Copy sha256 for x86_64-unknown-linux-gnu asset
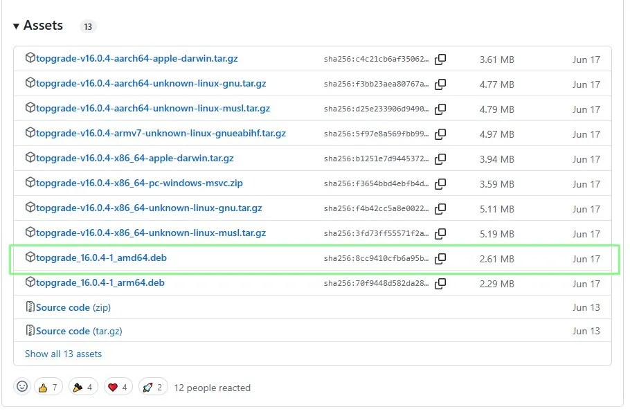Image resolution: width=630 pixels, height=416 pixels. click(x=440, y=209)
